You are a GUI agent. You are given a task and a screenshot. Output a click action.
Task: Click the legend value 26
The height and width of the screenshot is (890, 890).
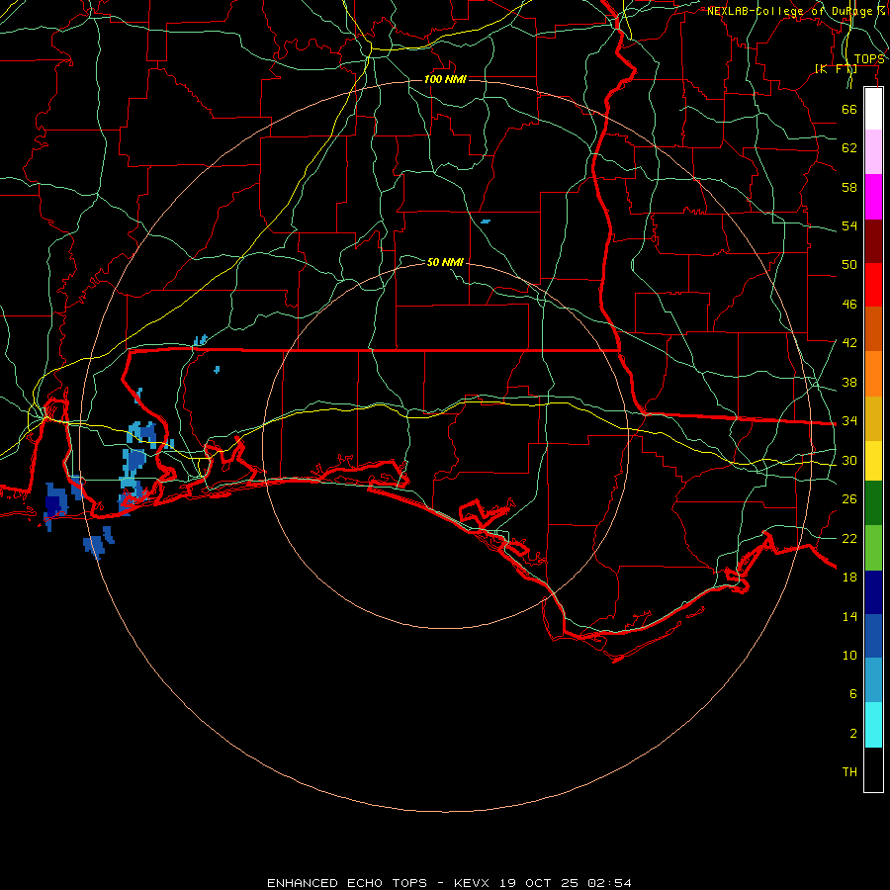click(849, 499)
